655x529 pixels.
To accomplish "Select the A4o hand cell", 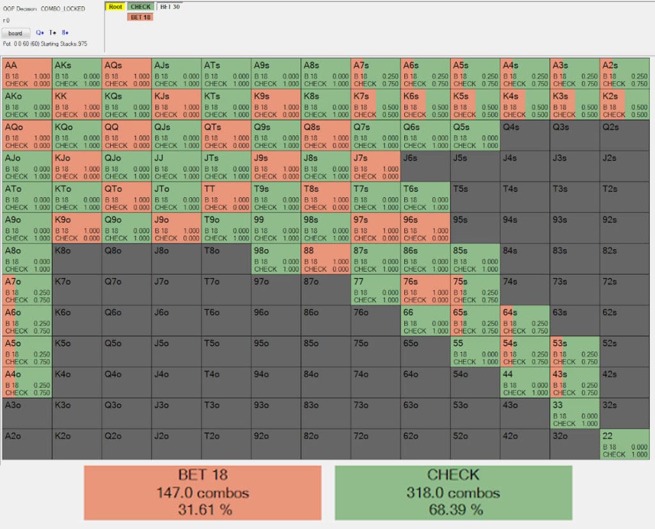I will [x=27, y=382].
